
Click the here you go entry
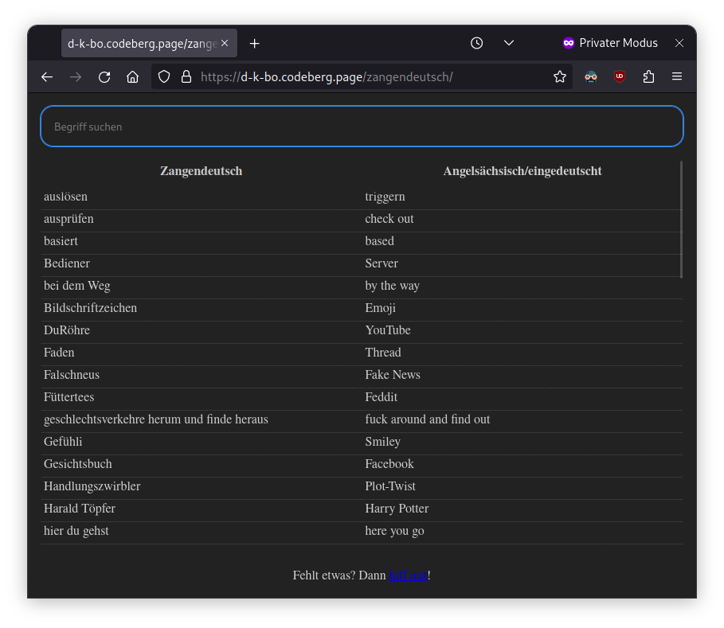395,531
